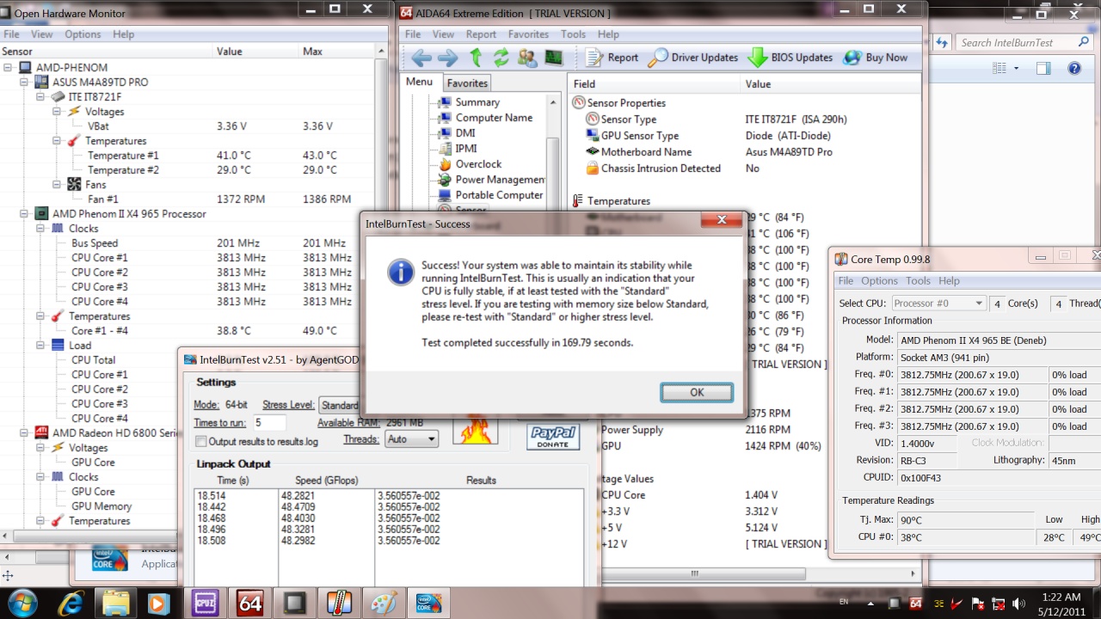Screen dimensions: 1101x619
Task: Click the green up arrow in AIDA64 toolbar
Action: click(476, 58)
